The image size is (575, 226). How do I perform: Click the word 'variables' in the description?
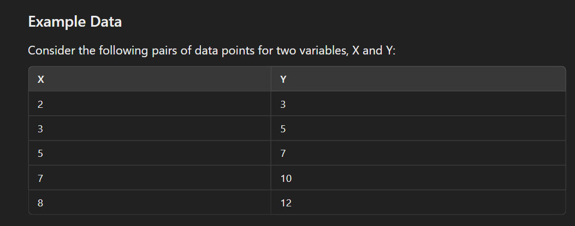click(324, 51)
